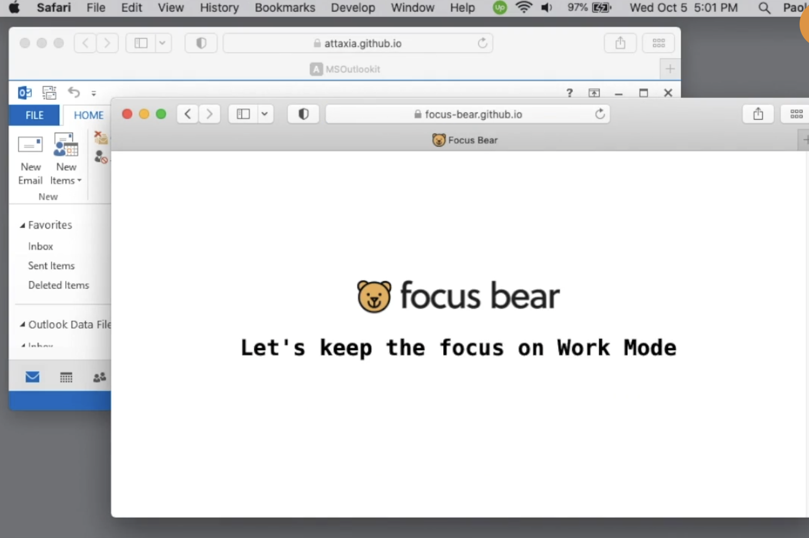The width and height of the screenshot is (809, 538).
Task: Open the Develop menu
Action: point(353,8)
